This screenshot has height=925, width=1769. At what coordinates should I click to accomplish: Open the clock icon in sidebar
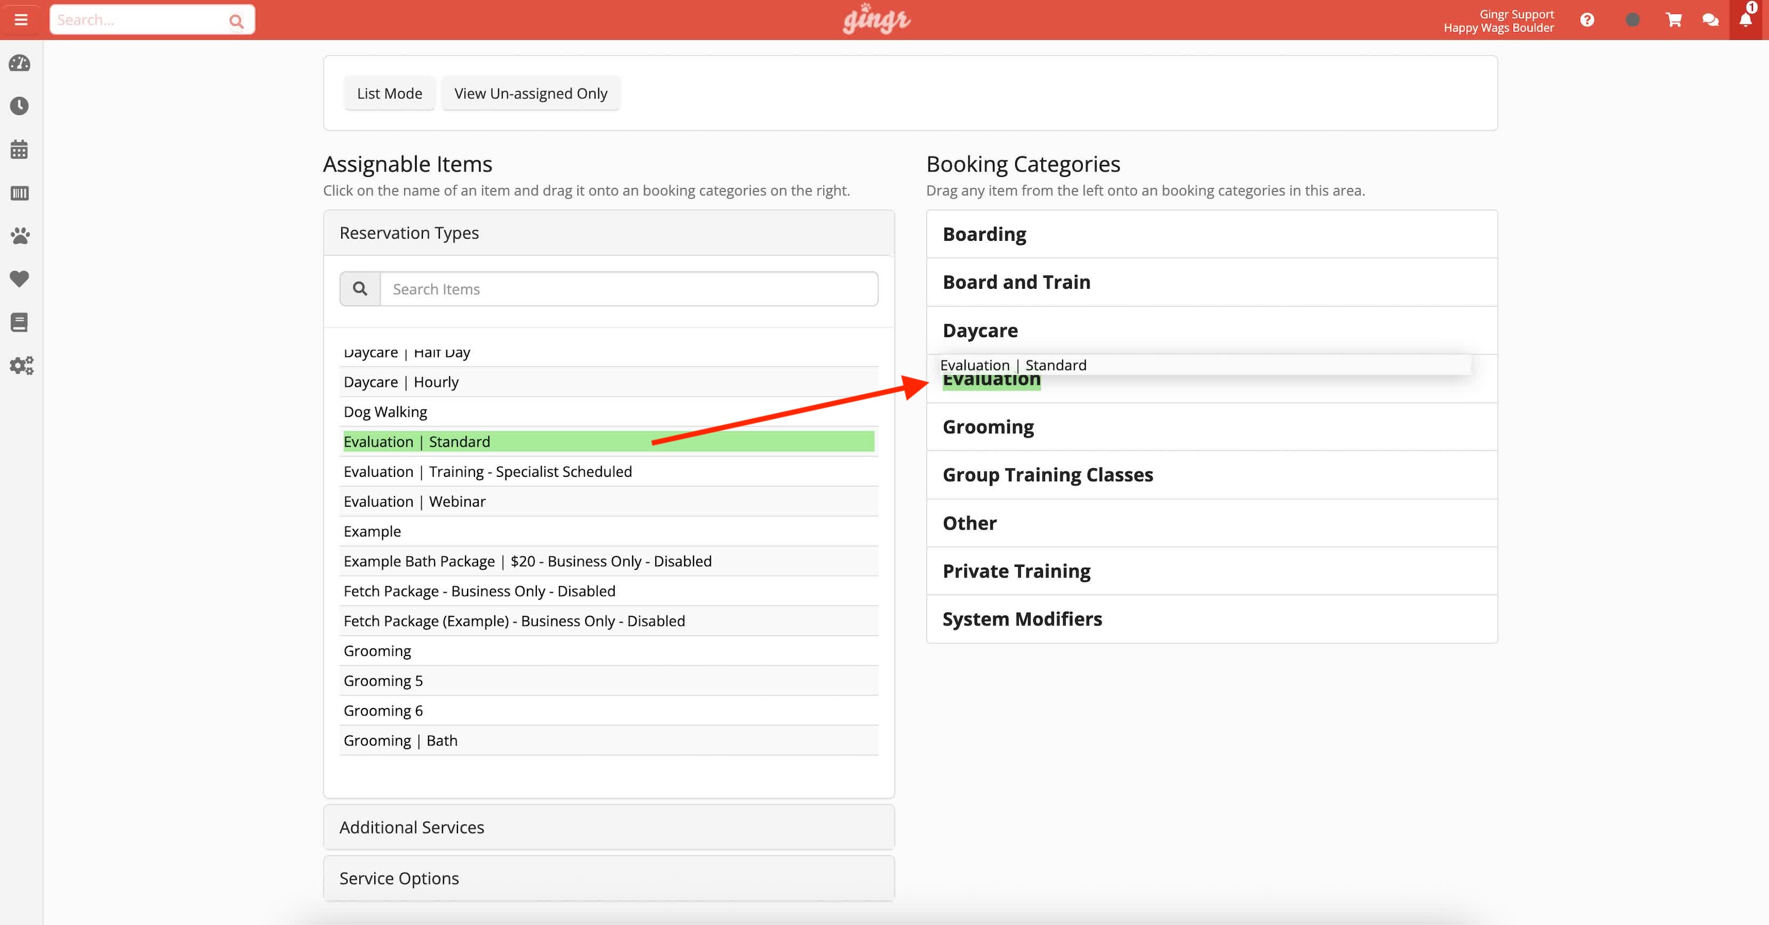(20, 107)
